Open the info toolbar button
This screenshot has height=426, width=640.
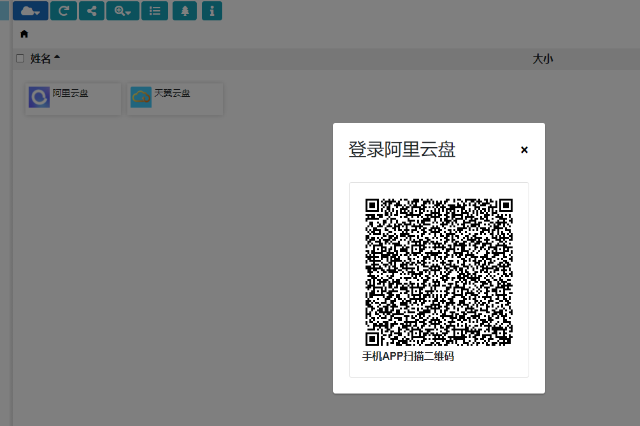point(212,11)
